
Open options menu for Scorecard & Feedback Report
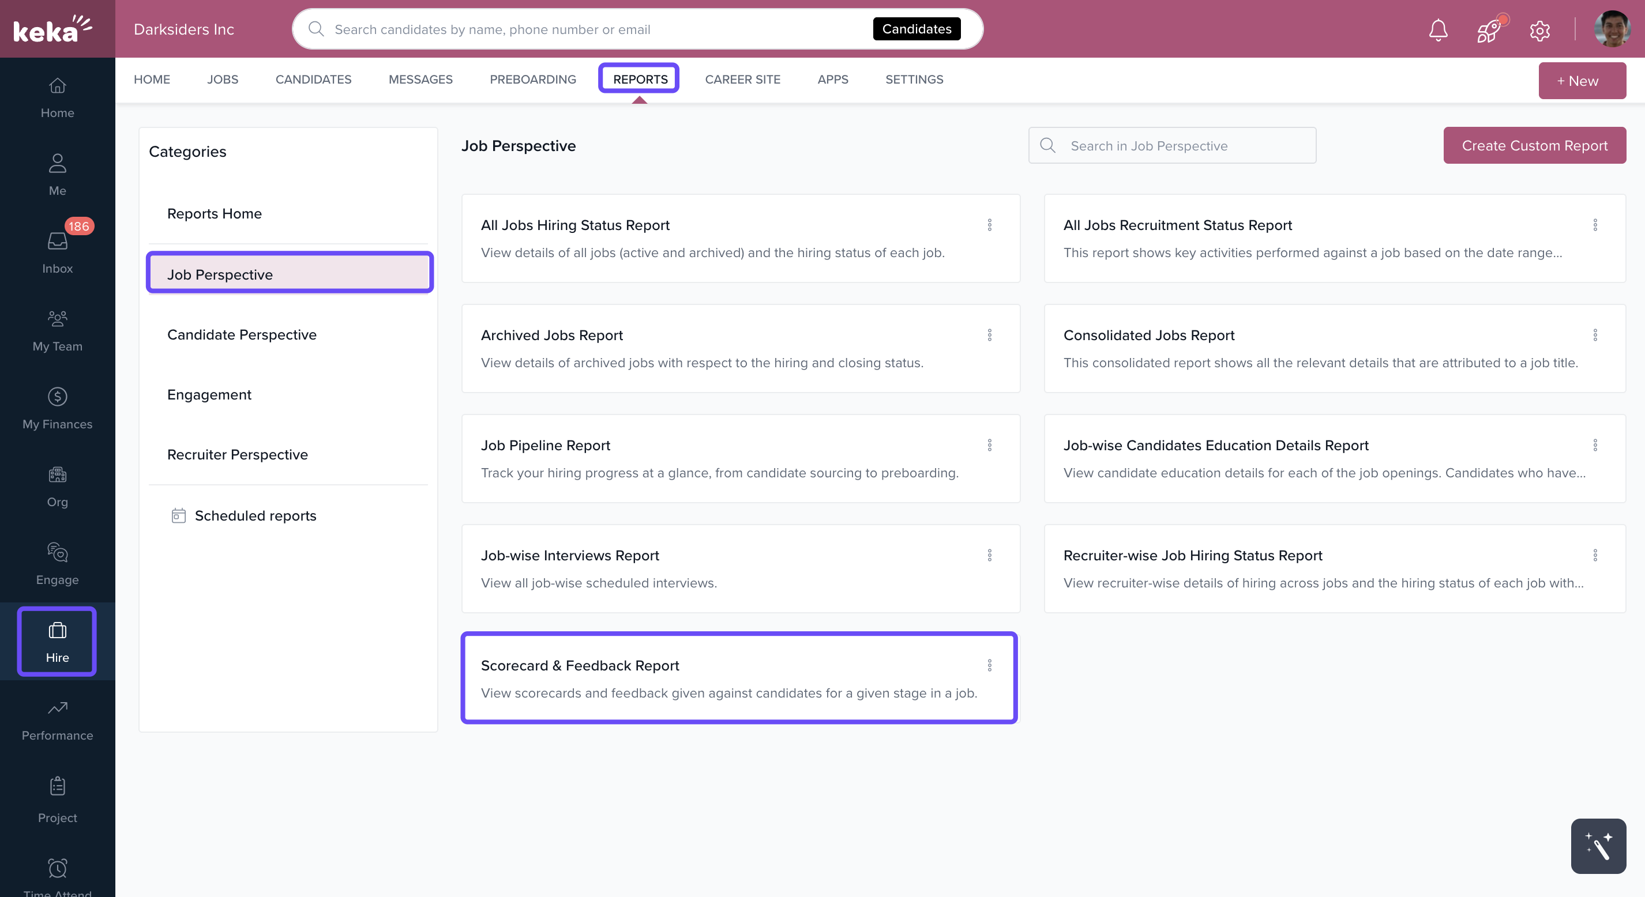[989, 665]
